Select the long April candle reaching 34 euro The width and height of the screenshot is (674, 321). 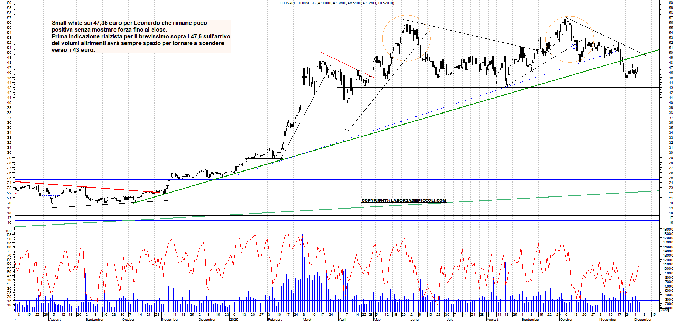tap(346, 119)
